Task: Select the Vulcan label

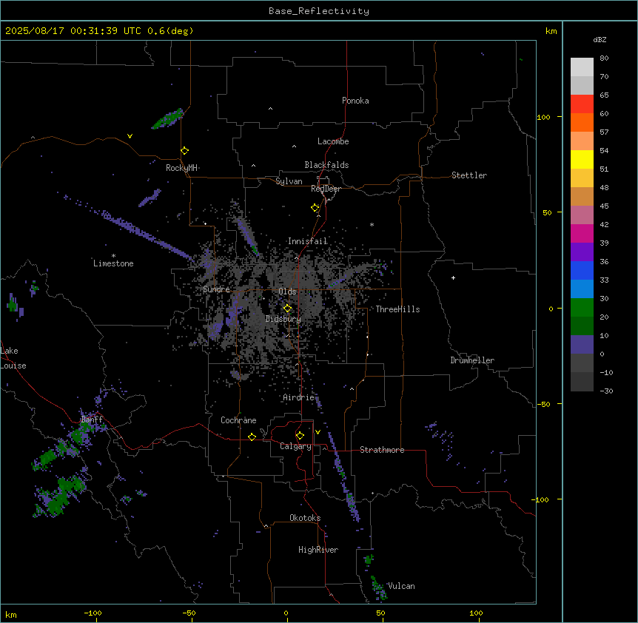Action: click(401, 586)
